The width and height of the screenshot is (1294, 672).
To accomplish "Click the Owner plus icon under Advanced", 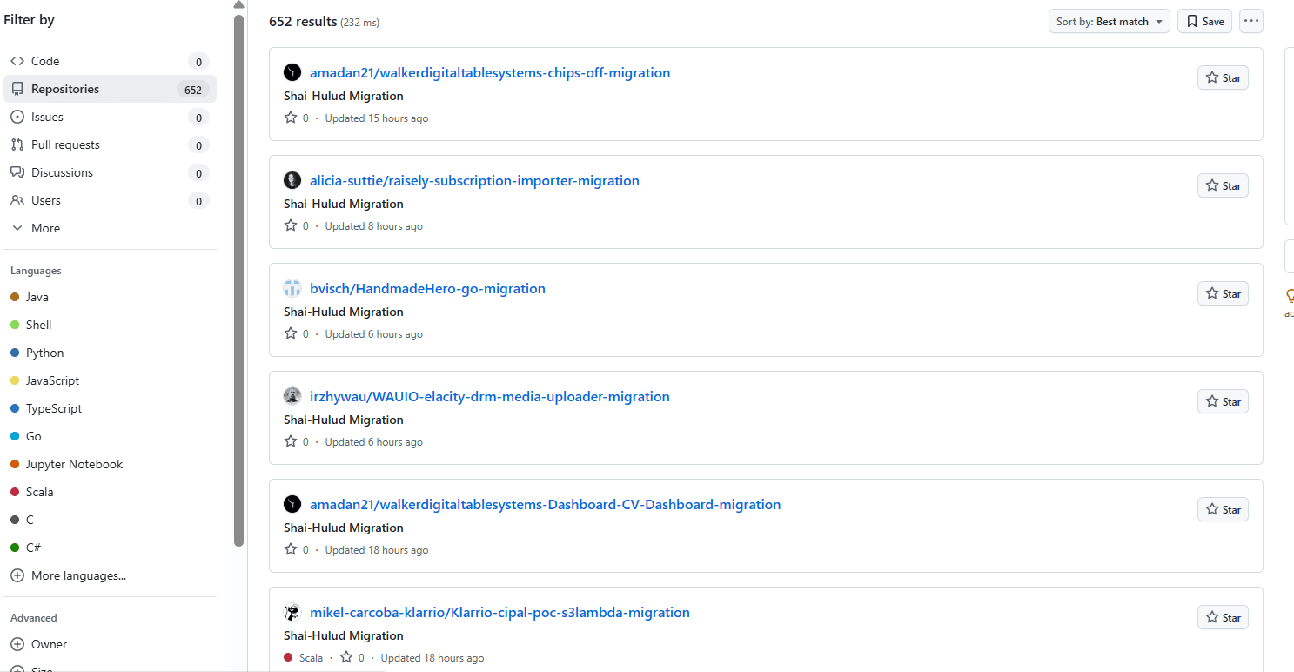I will (19, 644).
